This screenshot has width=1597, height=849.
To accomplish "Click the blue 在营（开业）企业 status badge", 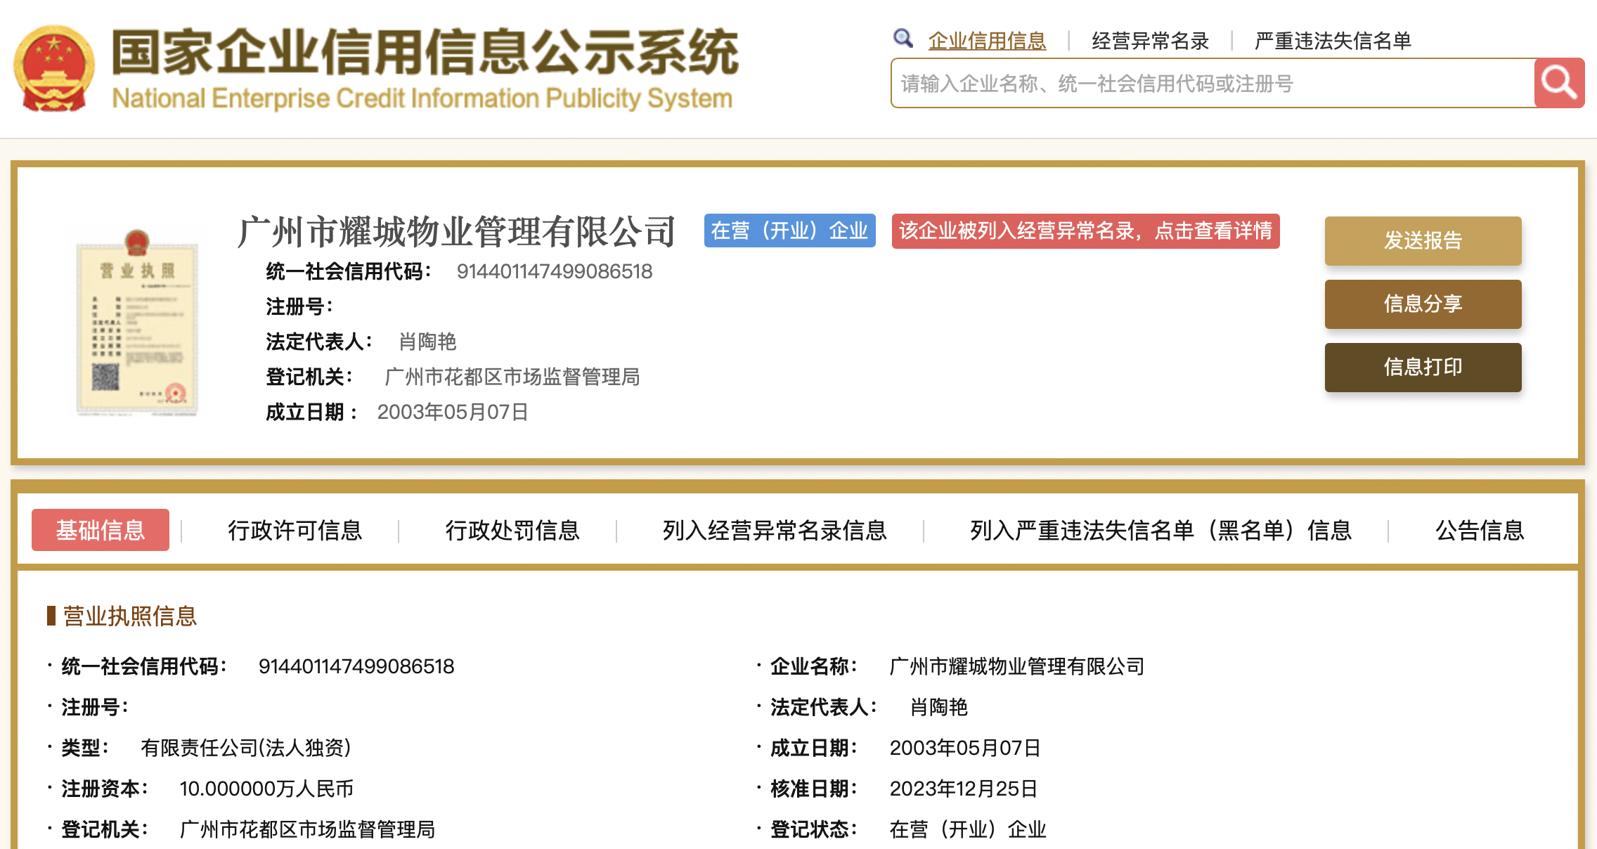I will [789, 231].
